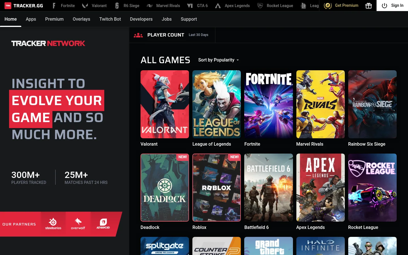
Task: Open the Advanced partner logo
Action: [103, 224]
